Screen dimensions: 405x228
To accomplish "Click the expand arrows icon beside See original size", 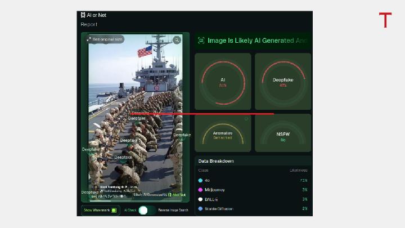I will (x=89, y=39).
